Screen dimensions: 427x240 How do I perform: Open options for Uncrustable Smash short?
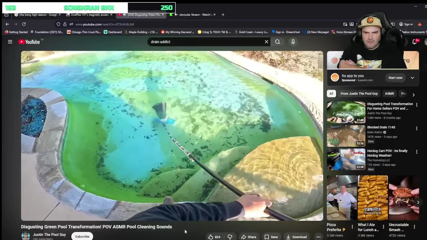(414, 227)
